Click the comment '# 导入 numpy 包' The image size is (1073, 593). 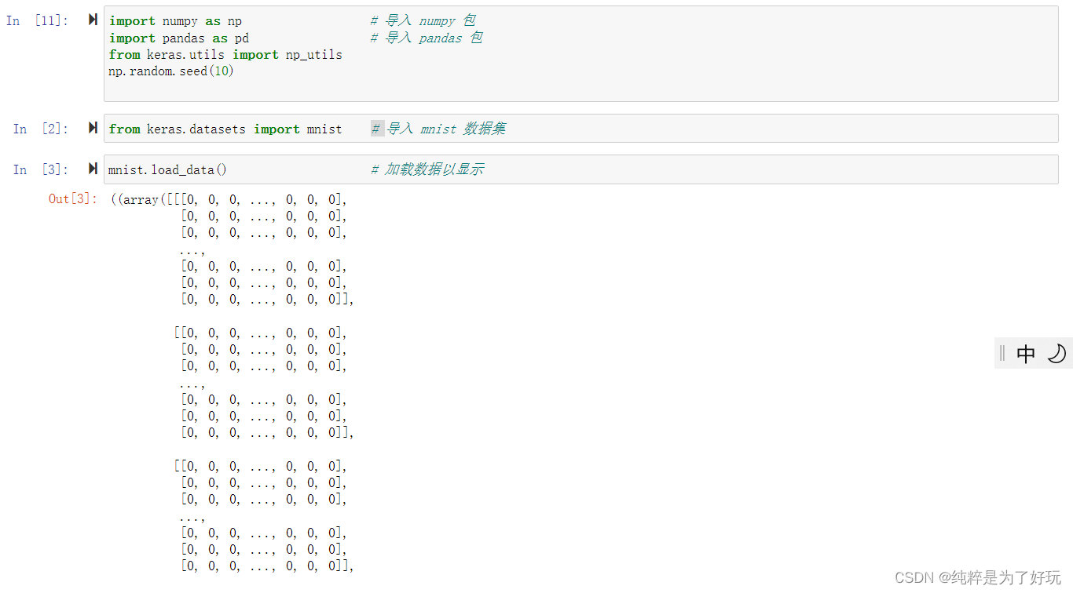(423, 21)
